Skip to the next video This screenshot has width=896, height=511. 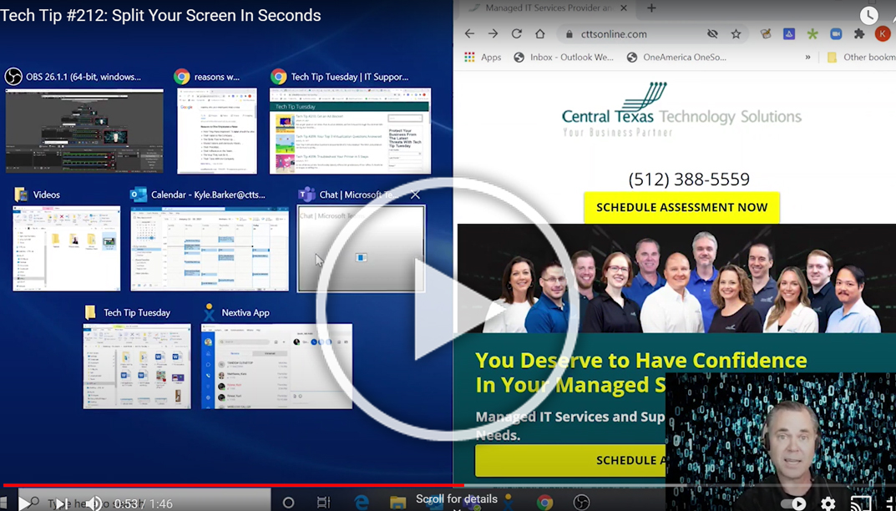[x=61, y=503]
